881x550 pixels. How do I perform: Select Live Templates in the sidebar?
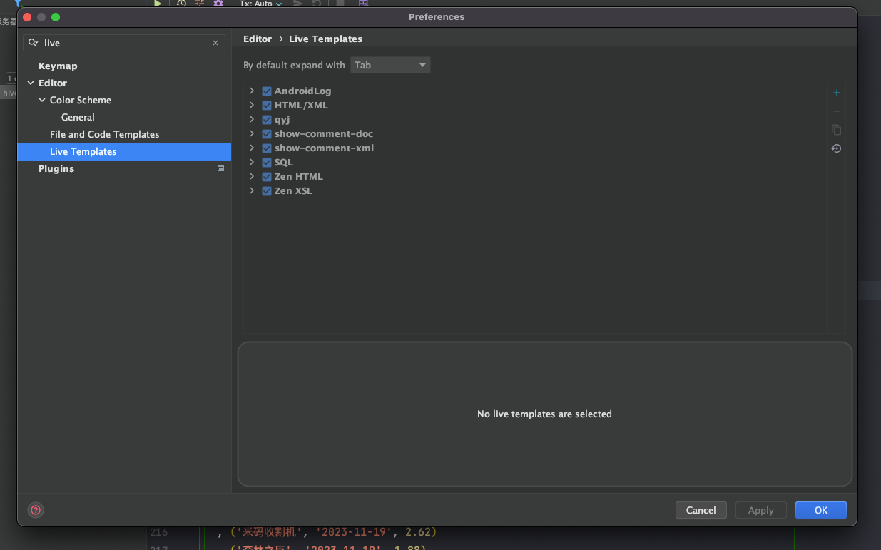[124, 152]
